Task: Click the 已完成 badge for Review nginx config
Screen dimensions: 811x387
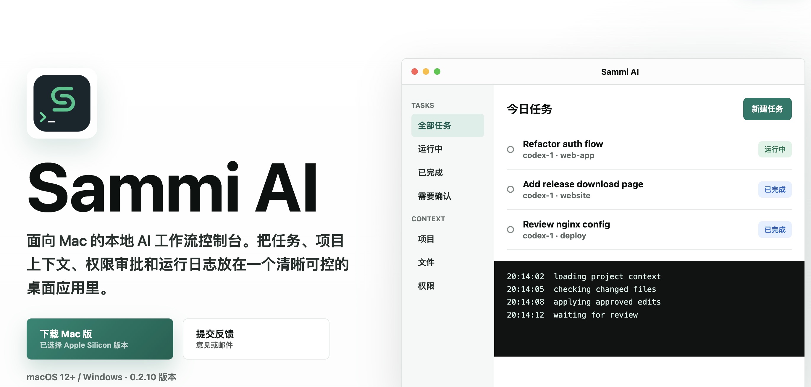Action: 775,230
